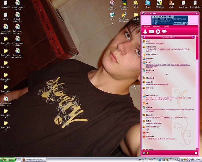Select contact mariusz

[x=169, y=89]
